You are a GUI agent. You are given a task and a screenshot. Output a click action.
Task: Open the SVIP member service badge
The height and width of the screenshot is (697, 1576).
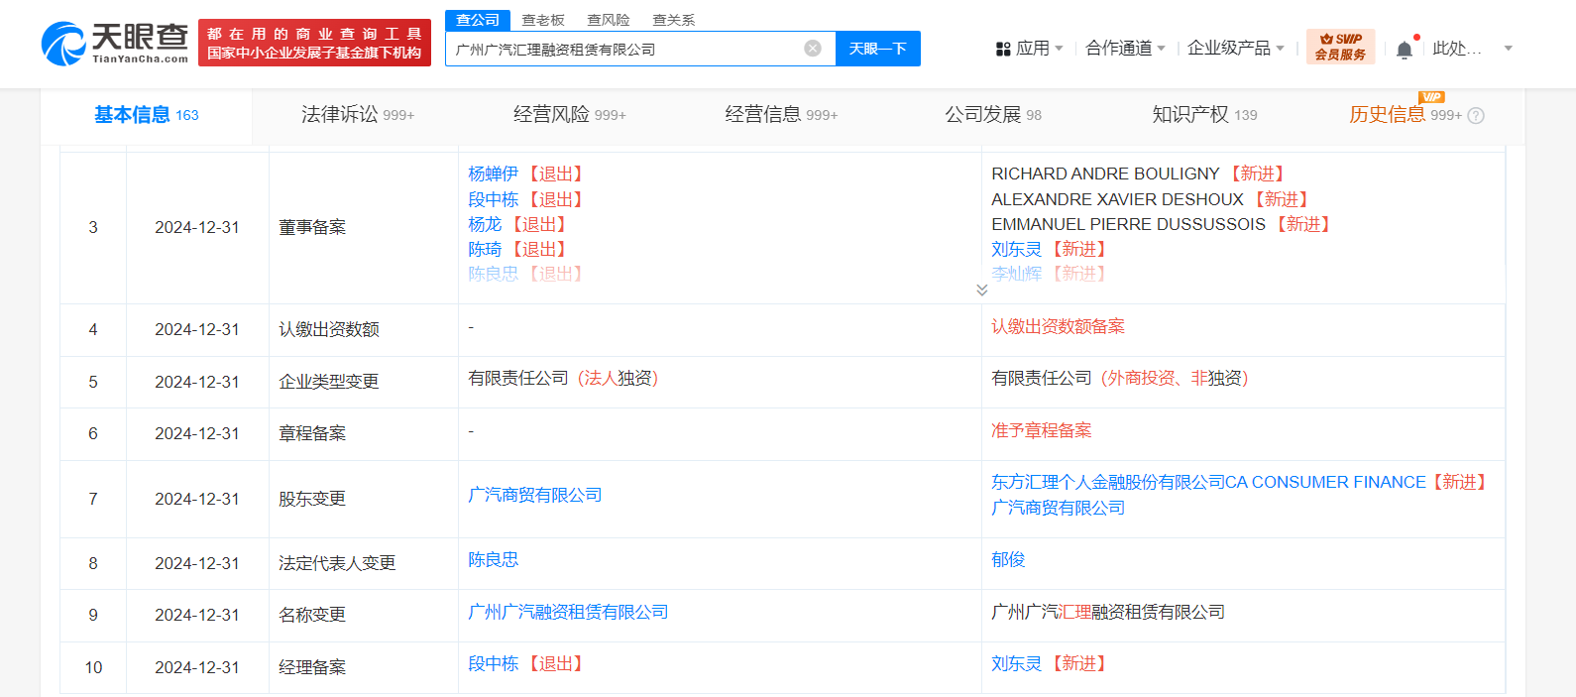(x=1340, y=47)
